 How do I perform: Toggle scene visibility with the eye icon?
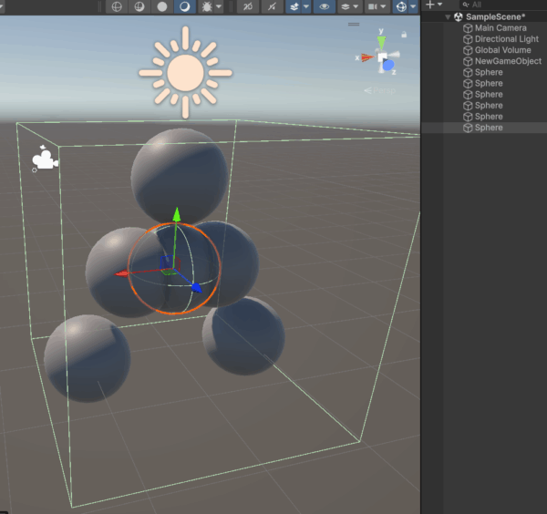point(323,6)
